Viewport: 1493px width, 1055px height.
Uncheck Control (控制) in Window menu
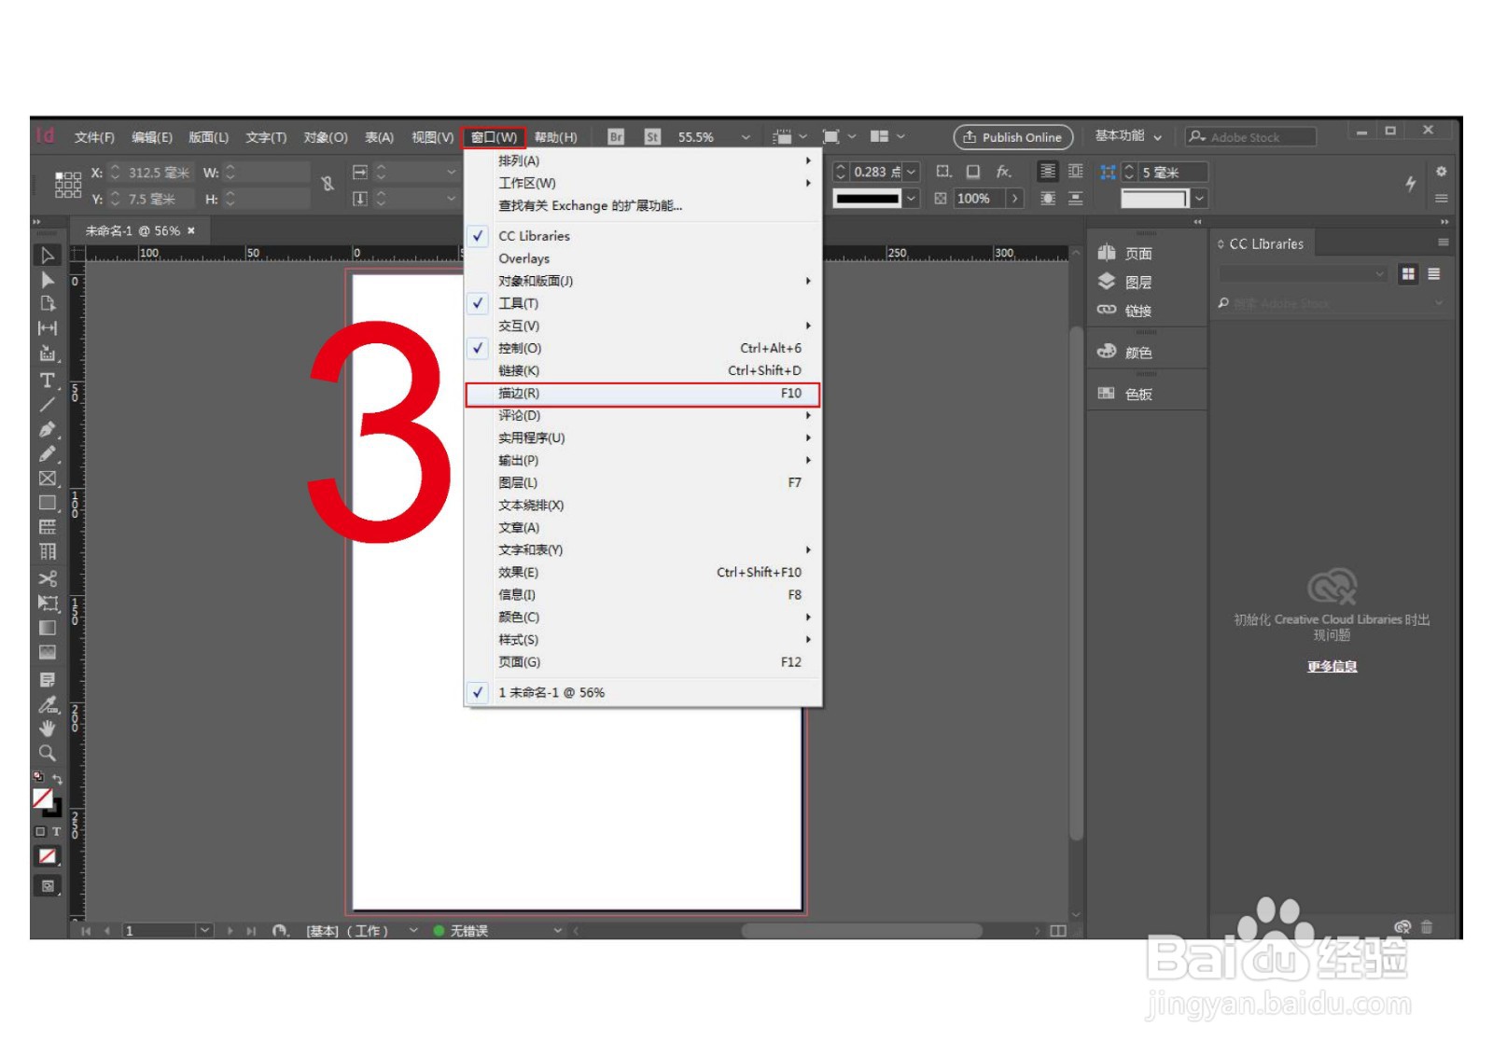pyautogui.click(x=644, y=348)
